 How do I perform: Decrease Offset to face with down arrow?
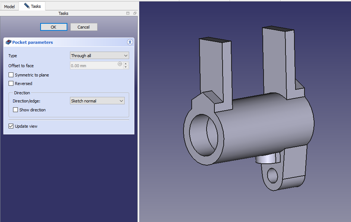pos(126,67)
